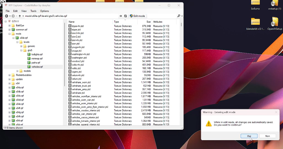This screenshot has width=283, height=149.
Task: Open the Tools menu
Action: 33,11
